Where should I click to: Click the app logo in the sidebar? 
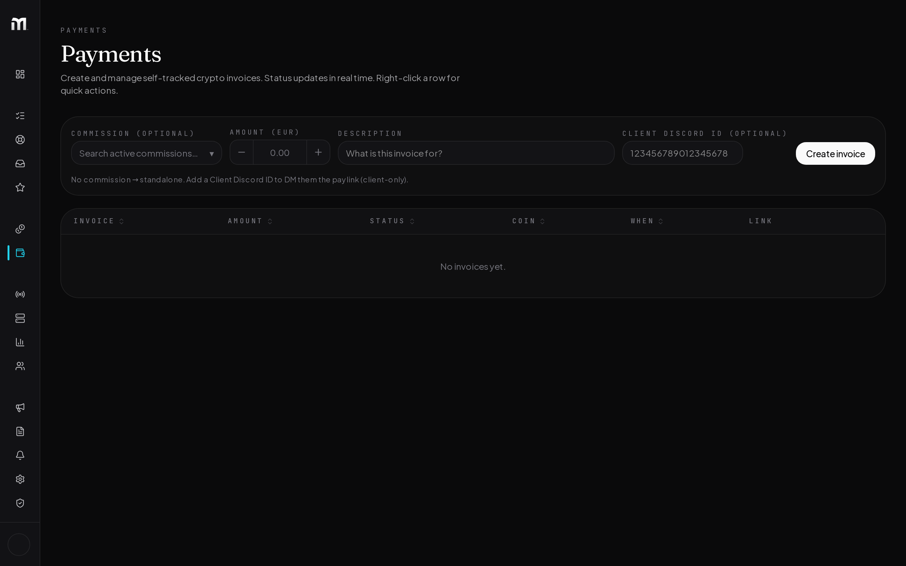coord(19,24)
